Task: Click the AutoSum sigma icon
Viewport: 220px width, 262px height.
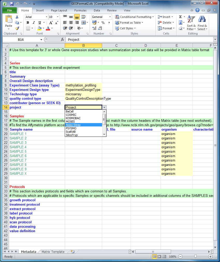Action: click(180, 17)
